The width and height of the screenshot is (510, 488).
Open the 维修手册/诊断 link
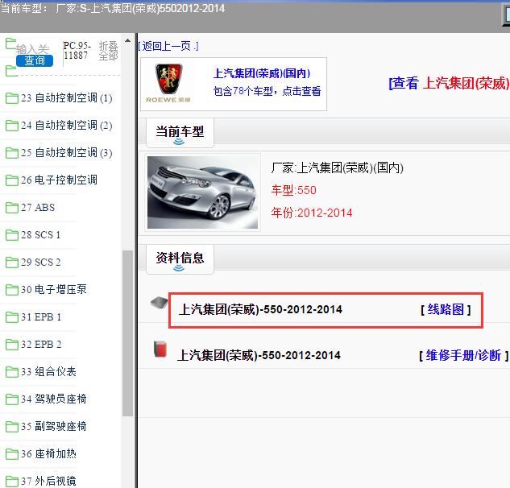463,355
